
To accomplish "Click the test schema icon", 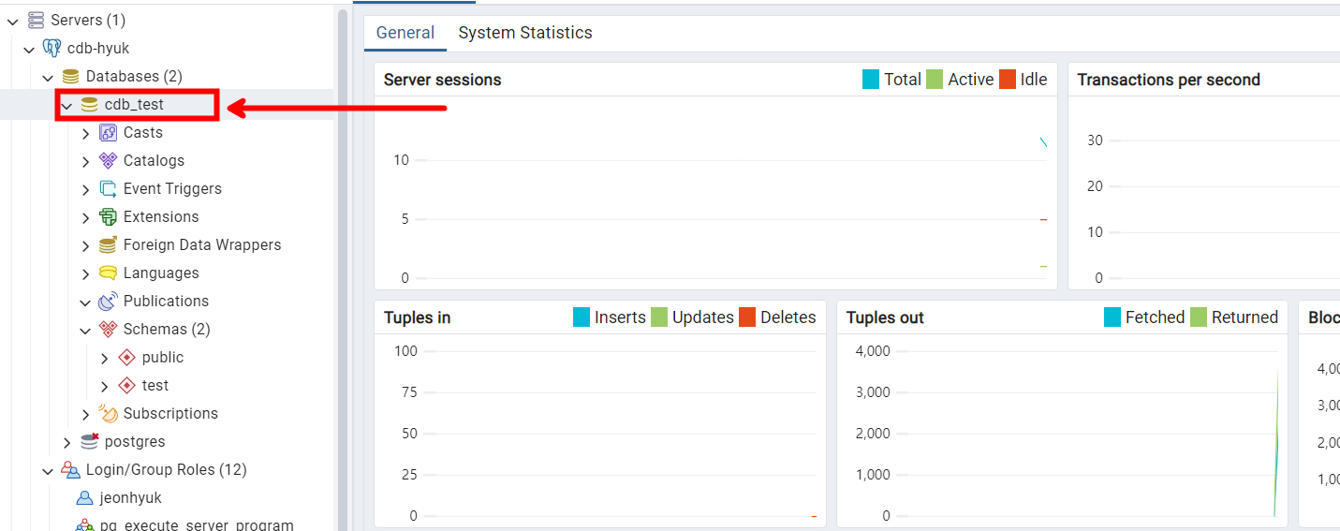I will 127,386.
